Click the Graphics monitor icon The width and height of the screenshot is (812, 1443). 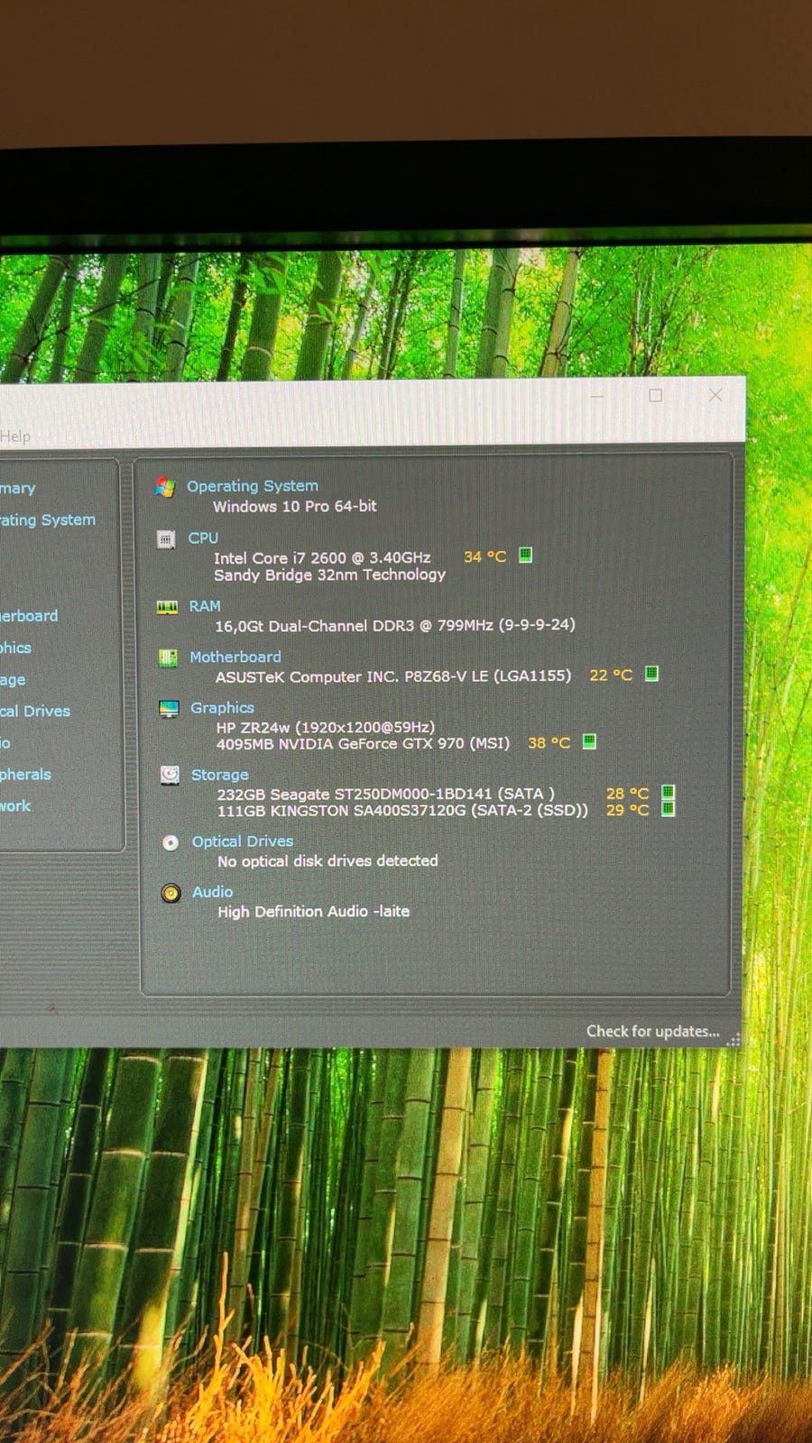[169, 709]
